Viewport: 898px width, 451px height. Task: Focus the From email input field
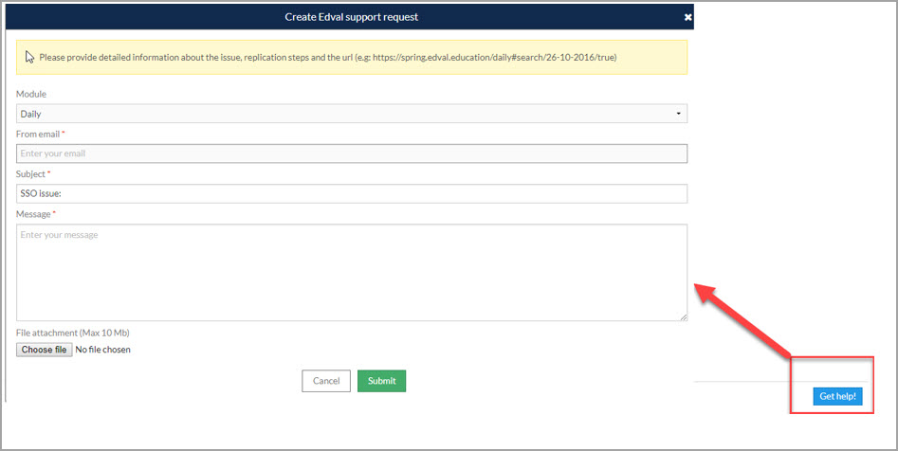click(352, 153)
